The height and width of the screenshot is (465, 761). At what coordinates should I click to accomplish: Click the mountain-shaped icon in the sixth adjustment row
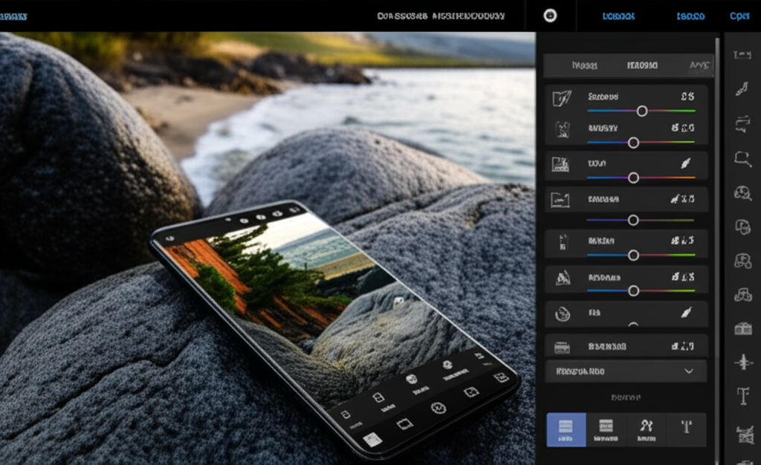coord(563,278)
